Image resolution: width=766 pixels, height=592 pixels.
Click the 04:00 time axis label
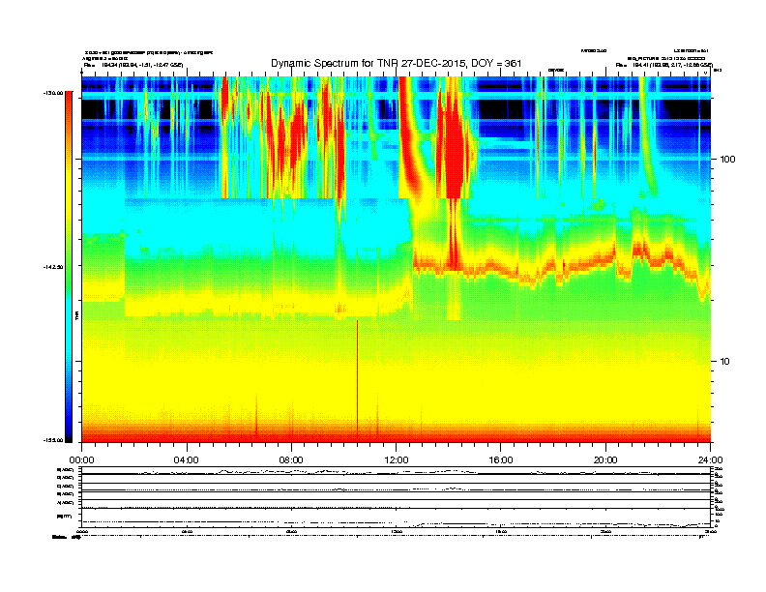click(x=186, y=460)
